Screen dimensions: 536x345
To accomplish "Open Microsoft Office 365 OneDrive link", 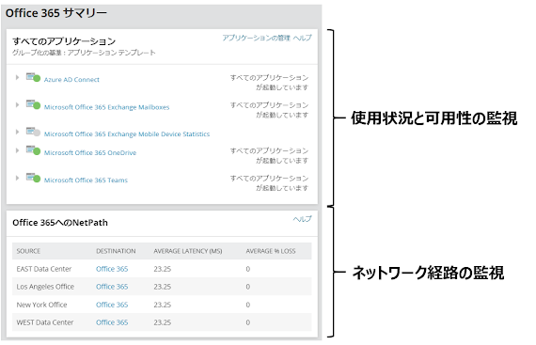I will (x=90, y=152).
